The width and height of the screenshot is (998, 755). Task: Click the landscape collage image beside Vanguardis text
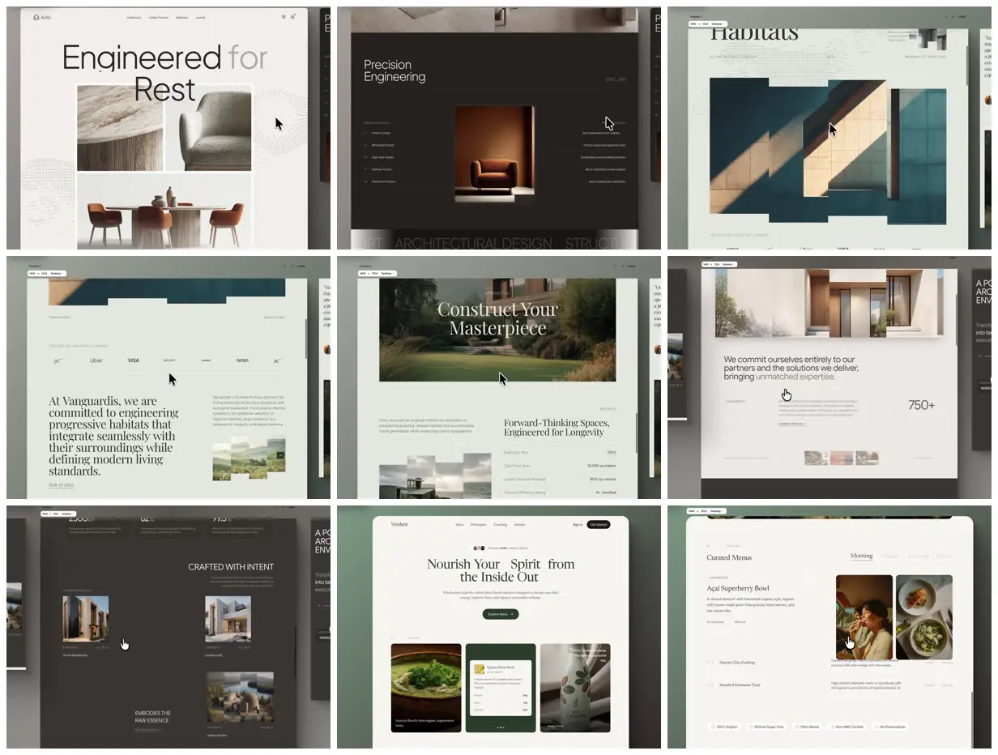pyautogui.click(x=249, y=459)
